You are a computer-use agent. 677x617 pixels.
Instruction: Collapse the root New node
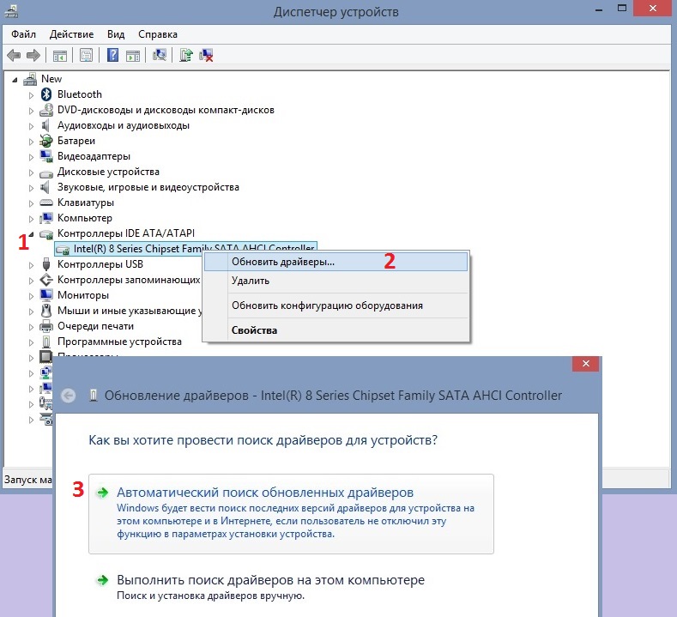[15, 80]
